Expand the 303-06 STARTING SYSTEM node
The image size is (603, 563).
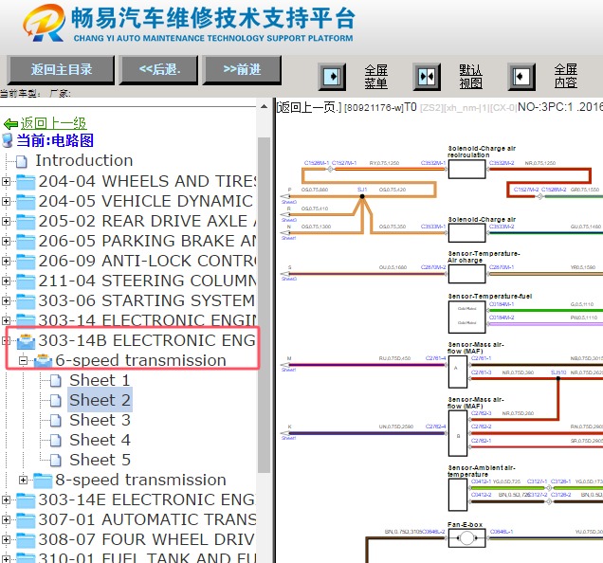(6, 300)
